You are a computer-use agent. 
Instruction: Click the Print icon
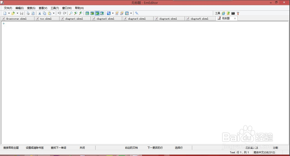pos(28,13)
